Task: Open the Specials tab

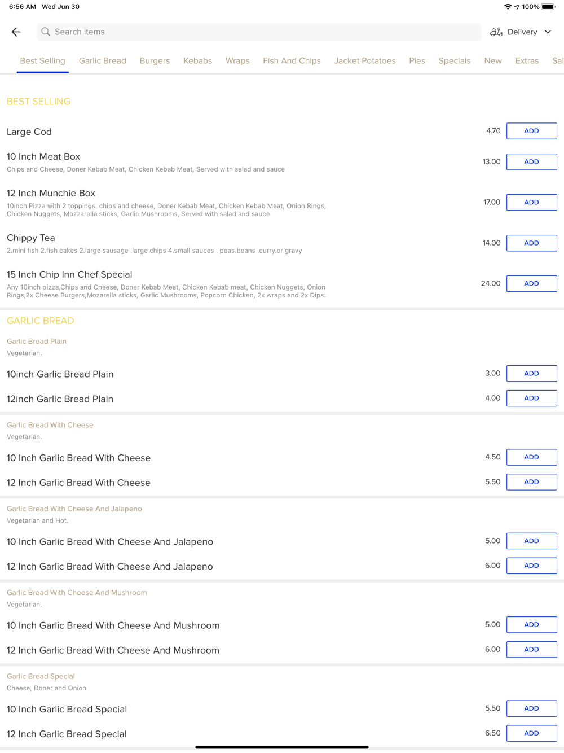Action: pos(454,61)
